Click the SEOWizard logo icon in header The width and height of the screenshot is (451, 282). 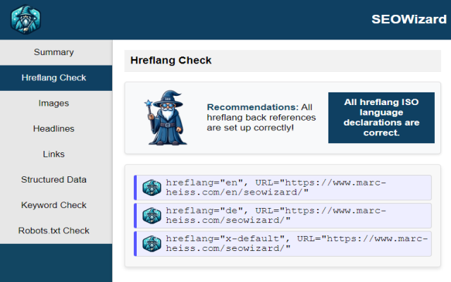click(27, 19)
